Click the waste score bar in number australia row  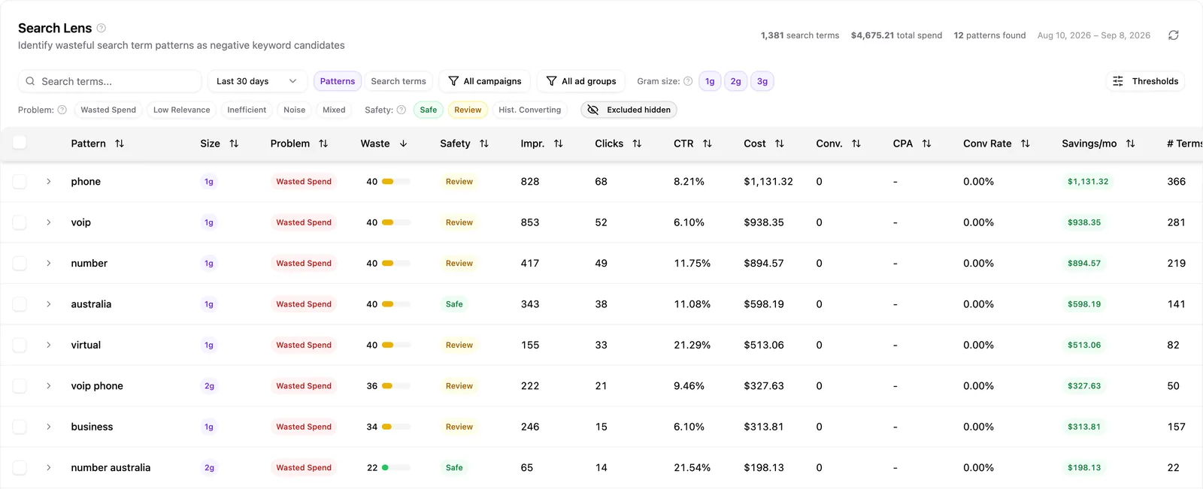[396, 467]
